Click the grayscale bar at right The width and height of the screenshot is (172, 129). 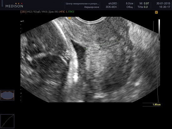159,30
